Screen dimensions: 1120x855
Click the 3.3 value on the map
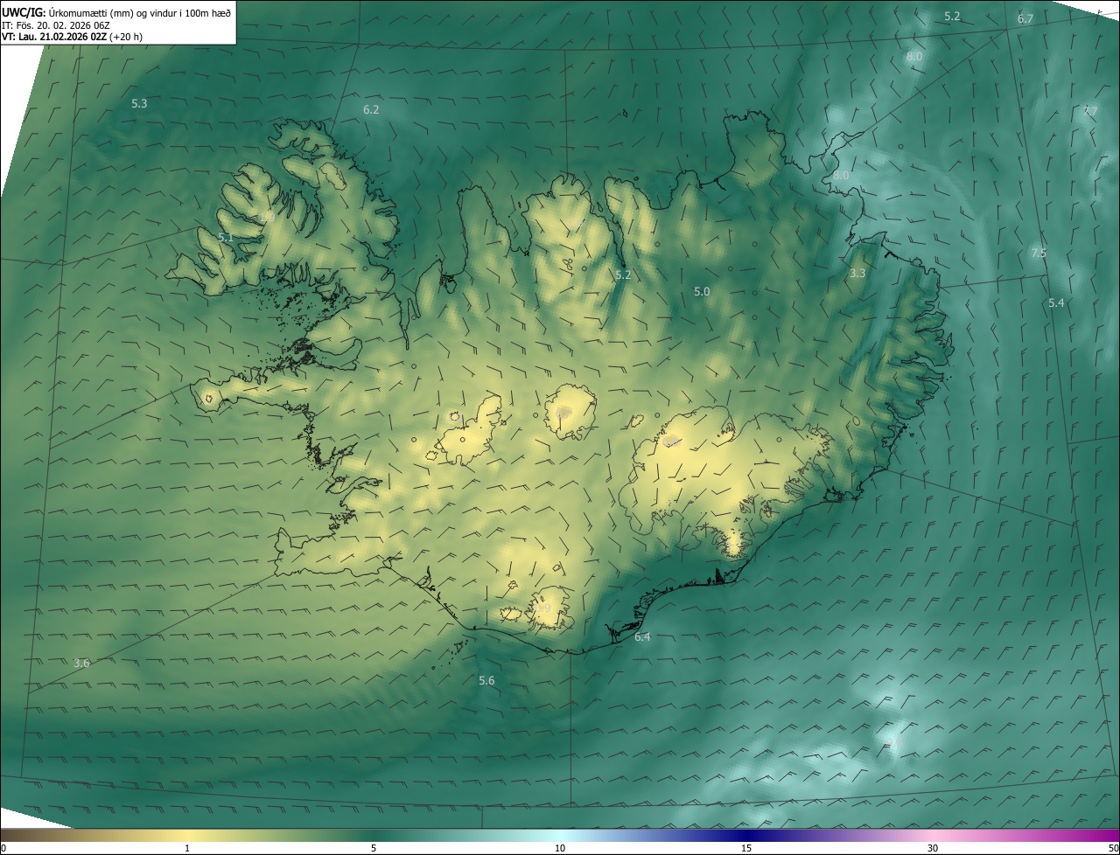857,273
